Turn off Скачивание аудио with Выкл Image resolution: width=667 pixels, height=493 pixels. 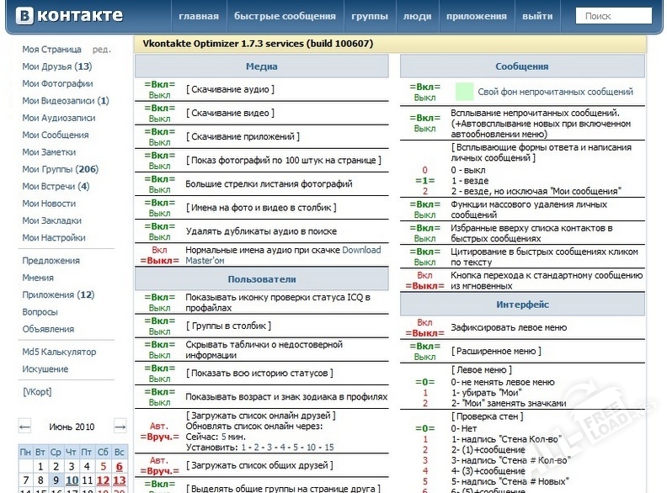tap(159, 95)
